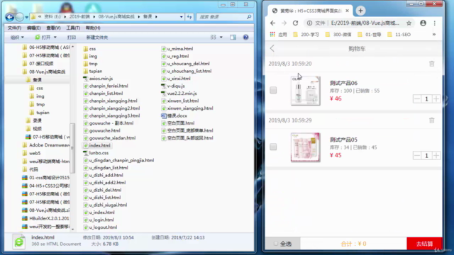454x255 pixels.
Task: Click the Explorer search input field
Action: coord(221,17)
